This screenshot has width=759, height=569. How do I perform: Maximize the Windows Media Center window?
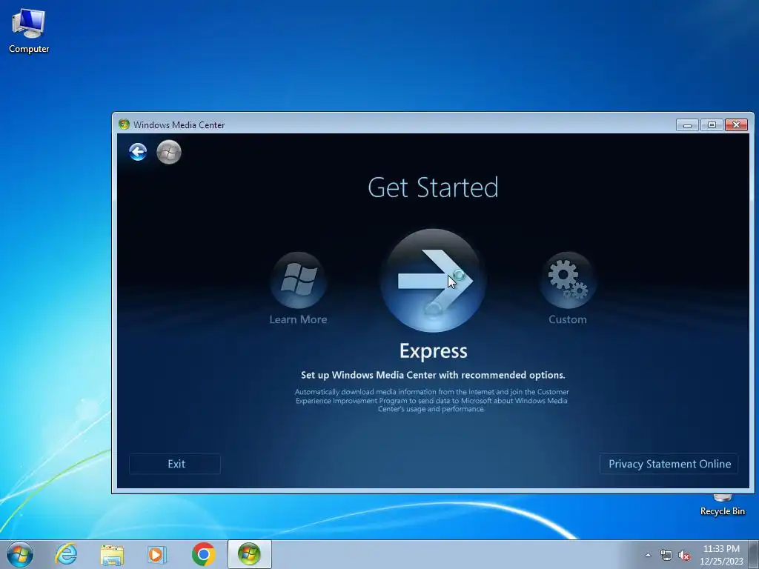pos(712,124)
